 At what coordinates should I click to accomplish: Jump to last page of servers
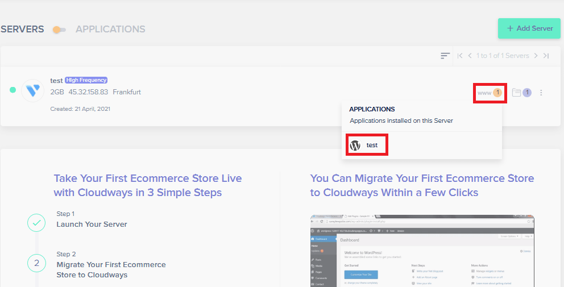click(x=546, y=56)
